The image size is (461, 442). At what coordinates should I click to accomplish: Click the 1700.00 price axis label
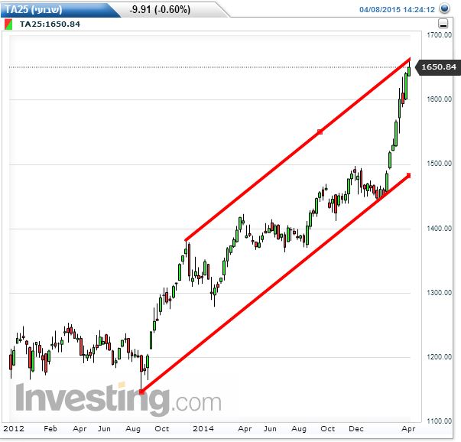point(441,35)
